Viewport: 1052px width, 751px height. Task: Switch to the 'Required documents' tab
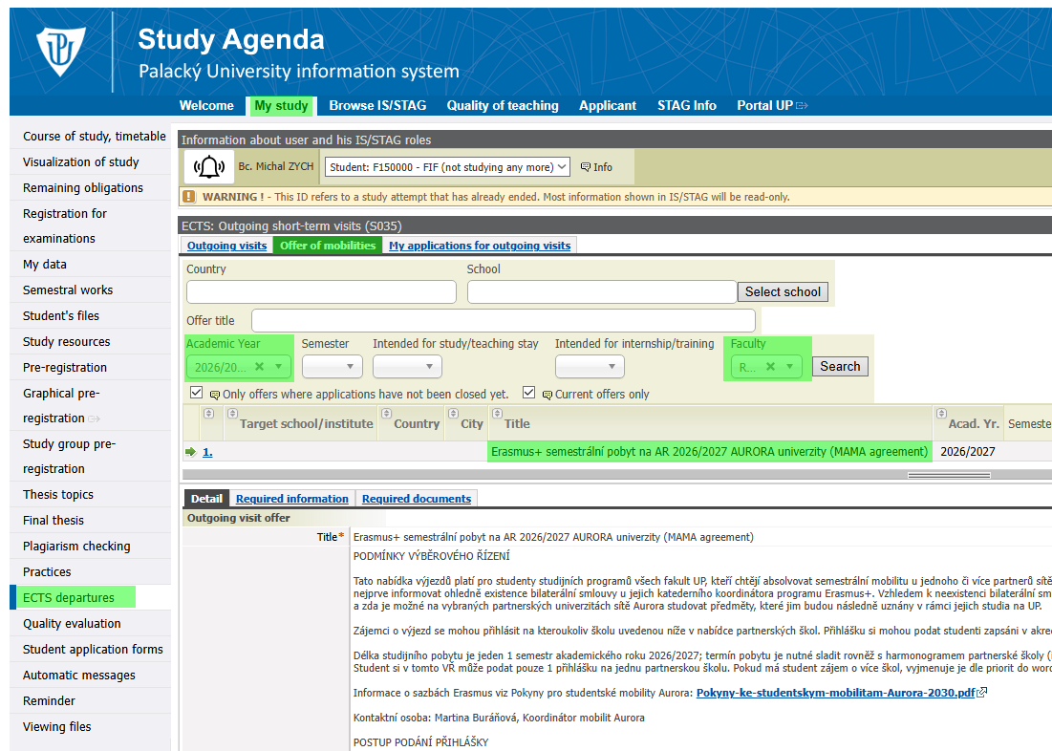416,499
